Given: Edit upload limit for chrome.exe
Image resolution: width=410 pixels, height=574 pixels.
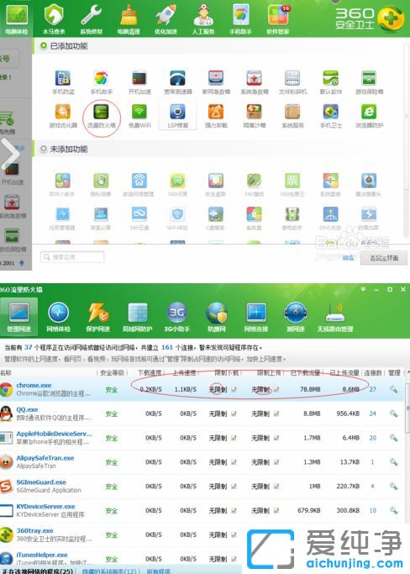Looking at the screenshot, I should pyautogui.click(x=276, y=389).
